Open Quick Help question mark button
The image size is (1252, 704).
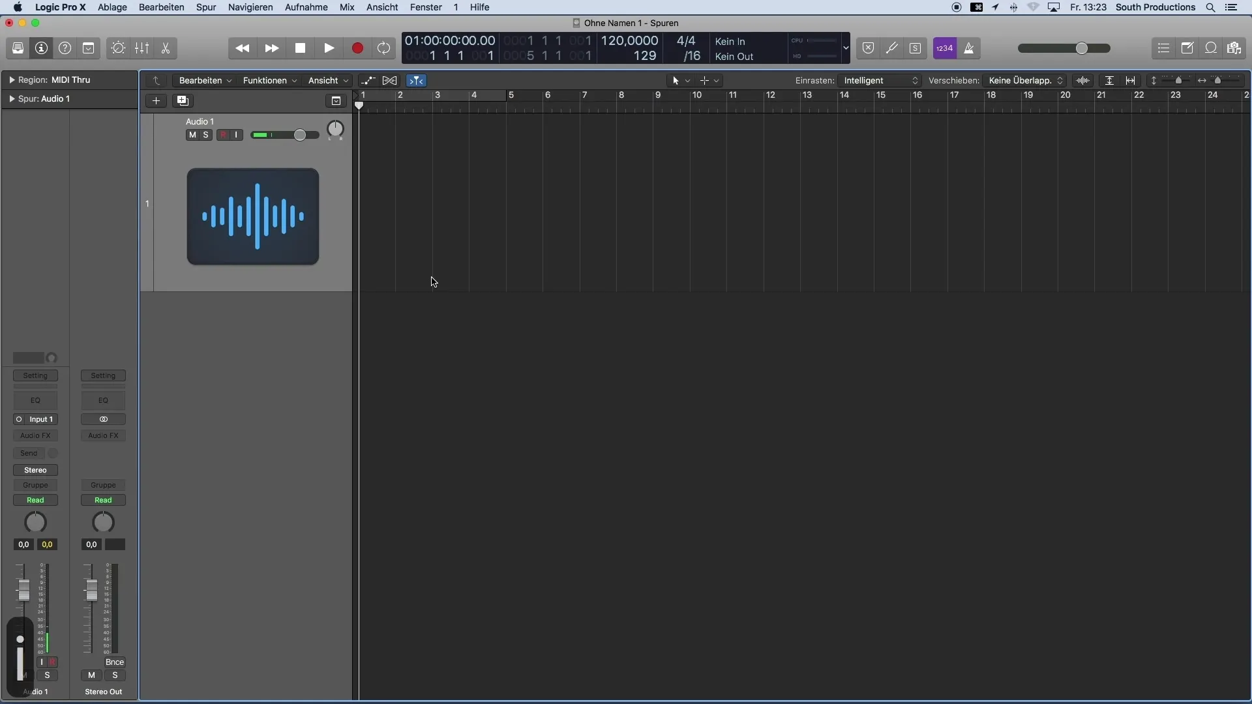click(65, 48)
